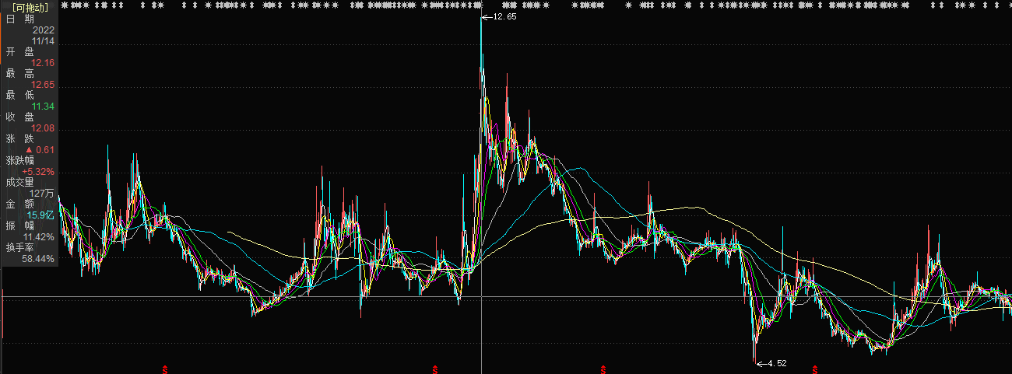Click the 4.52 lowest price arrow label
This screenshot has width=1012, height=374.
(x=772, y=363)
